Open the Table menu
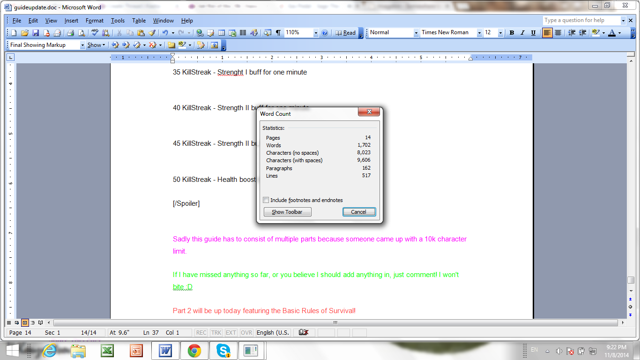This screenshot has width=640, height=360. coord(139,21)
